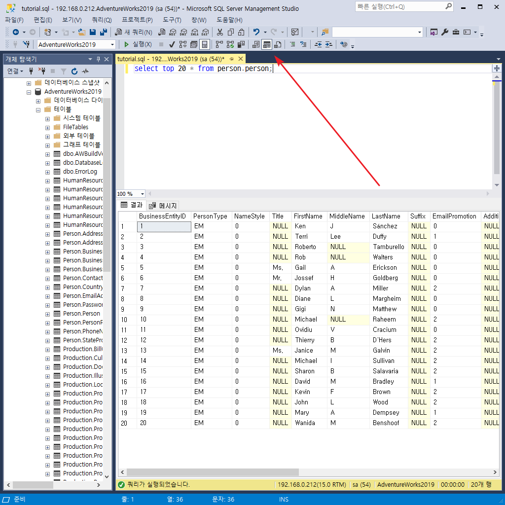Click the results grid horizontal scrollbar thumb
Viewport: 505px width, 505px height.
click(x=213, y=472)
